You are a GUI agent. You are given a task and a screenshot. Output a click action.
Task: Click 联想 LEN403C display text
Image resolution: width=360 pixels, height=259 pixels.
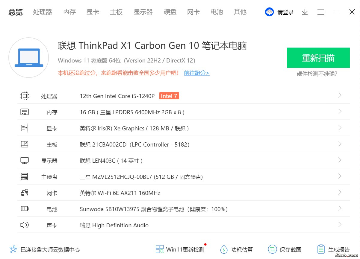click(111, 161)
